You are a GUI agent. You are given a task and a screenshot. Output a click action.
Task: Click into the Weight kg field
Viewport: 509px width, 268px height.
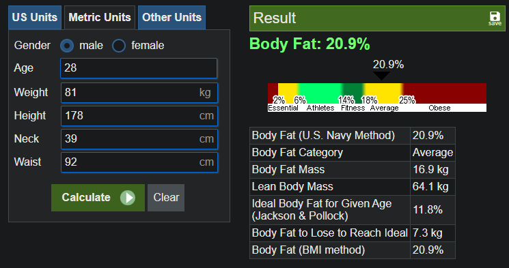pos(139,93)
